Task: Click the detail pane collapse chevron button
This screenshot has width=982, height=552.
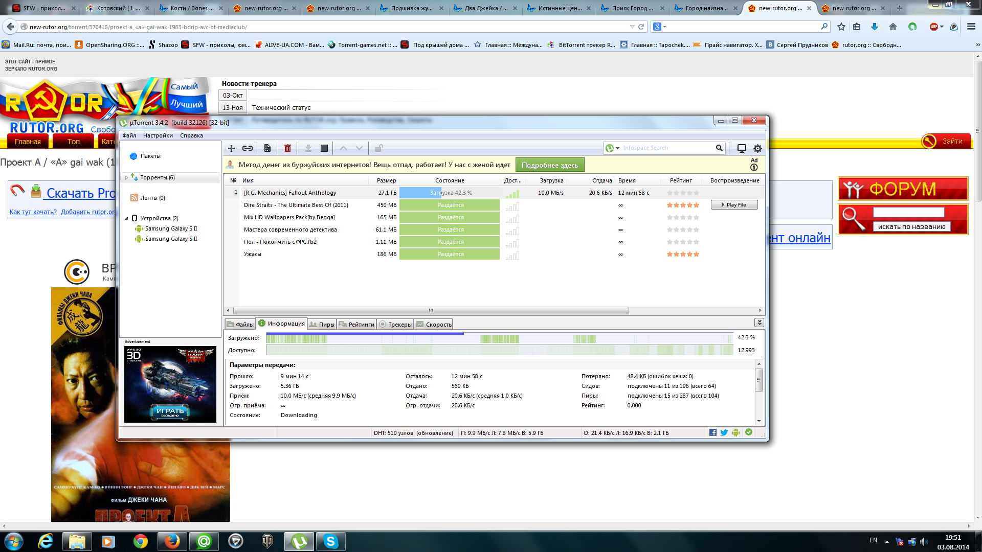Action: 759,323
